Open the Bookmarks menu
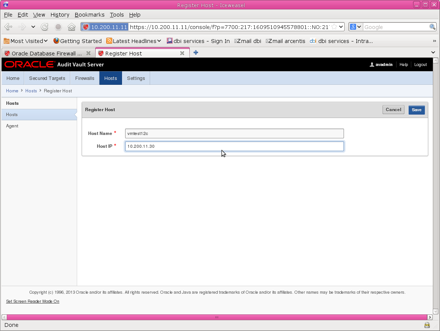Viewport: 440px width, 331px height. (x=90, y=15)
